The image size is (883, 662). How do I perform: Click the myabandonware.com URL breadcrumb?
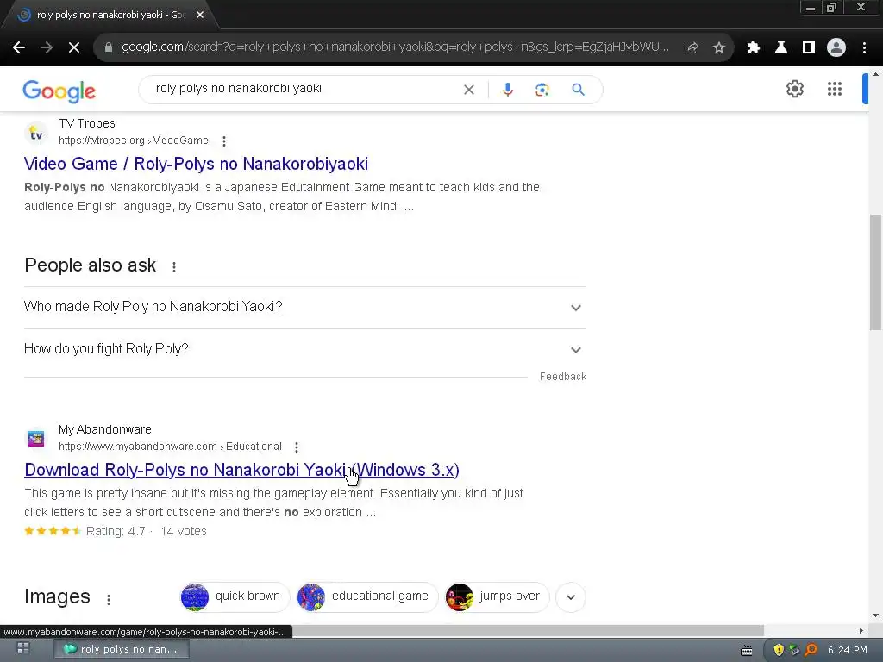170,447
